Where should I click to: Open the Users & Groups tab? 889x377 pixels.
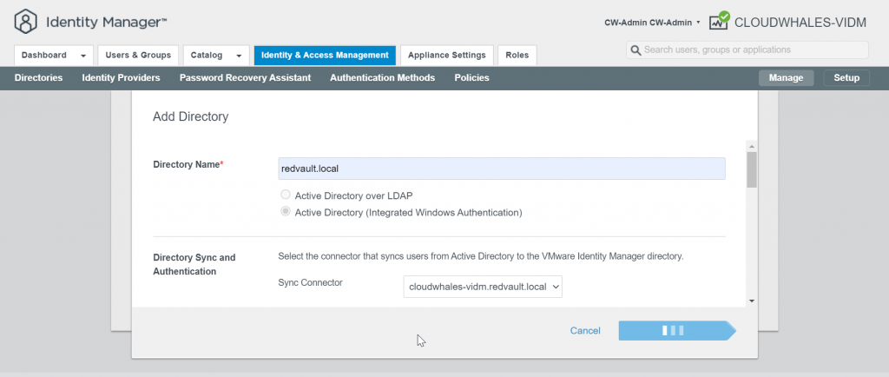[138, 55]
